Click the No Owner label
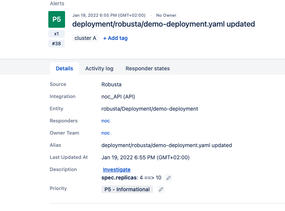 (166, 16)
